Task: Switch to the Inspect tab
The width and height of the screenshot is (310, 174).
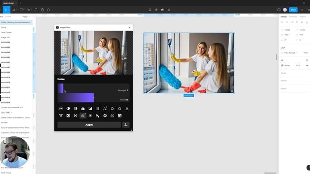Action: (x=302, y=17)
